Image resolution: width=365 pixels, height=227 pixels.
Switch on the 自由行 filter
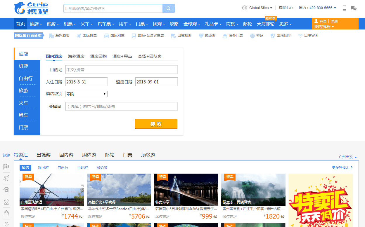(x=63, y=167)
